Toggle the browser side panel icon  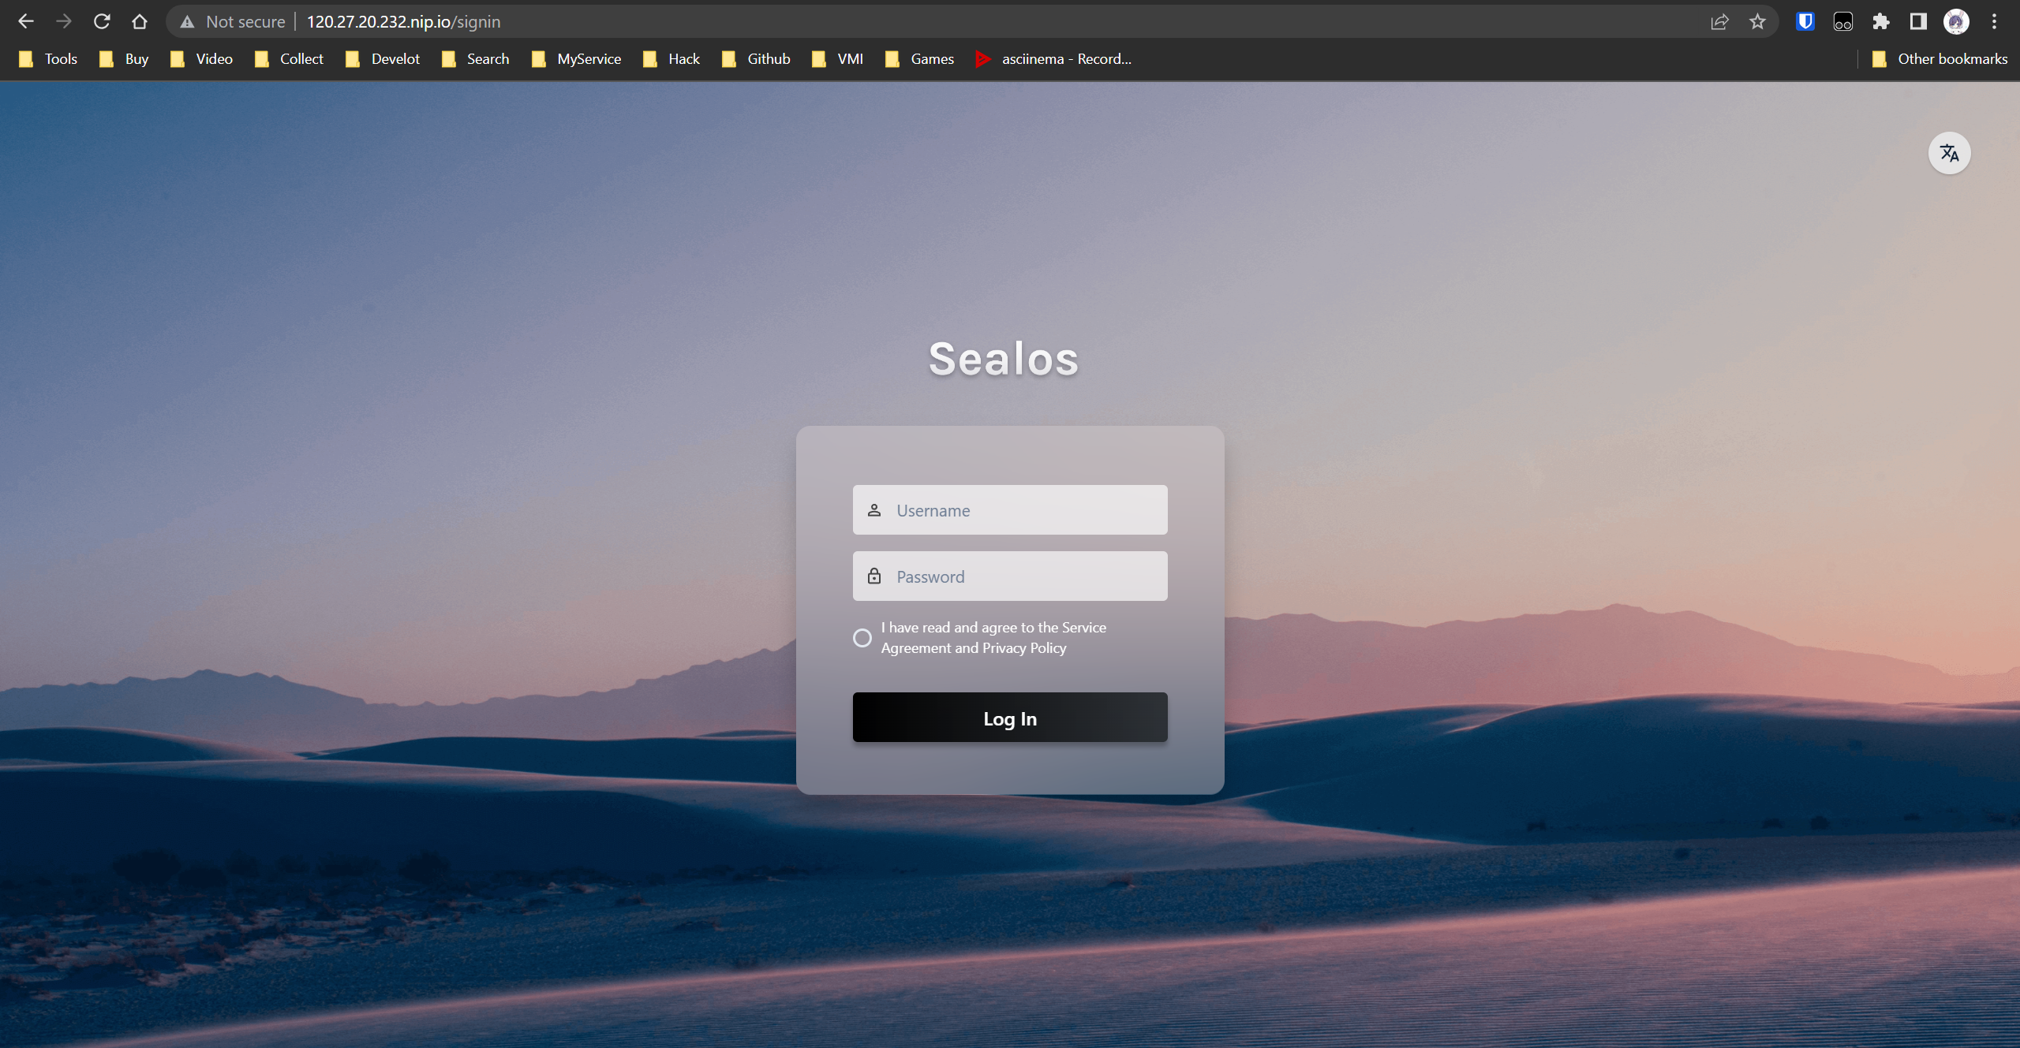pyautogui.click(x=1918, y=21)
